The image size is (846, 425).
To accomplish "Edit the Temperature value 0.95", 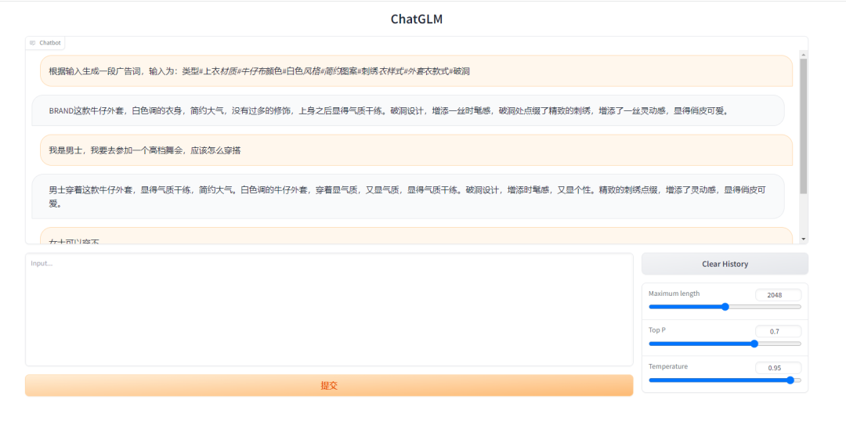I will [778, 368].
